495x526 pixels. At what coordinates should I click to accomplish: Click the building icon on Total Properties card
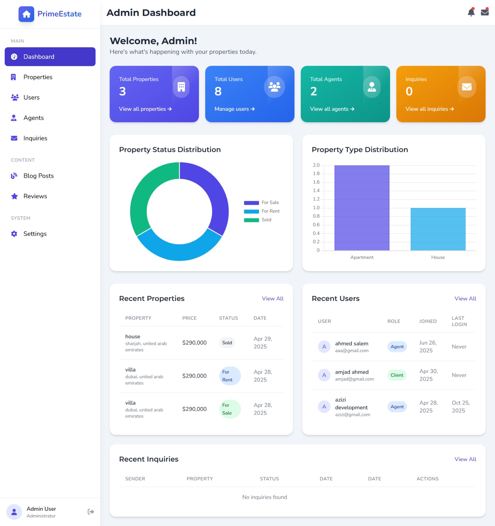(181, 87)
